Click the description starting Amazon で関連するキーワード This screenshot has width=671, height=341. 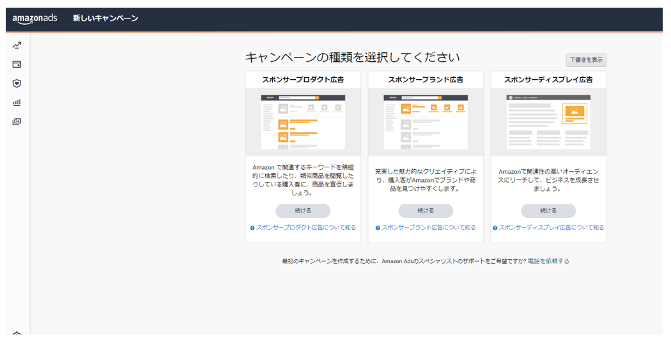click(x=303, y=180)
